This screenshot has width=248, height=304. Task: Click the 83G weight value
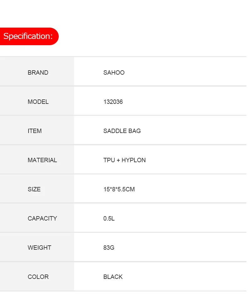coord(109,248)
